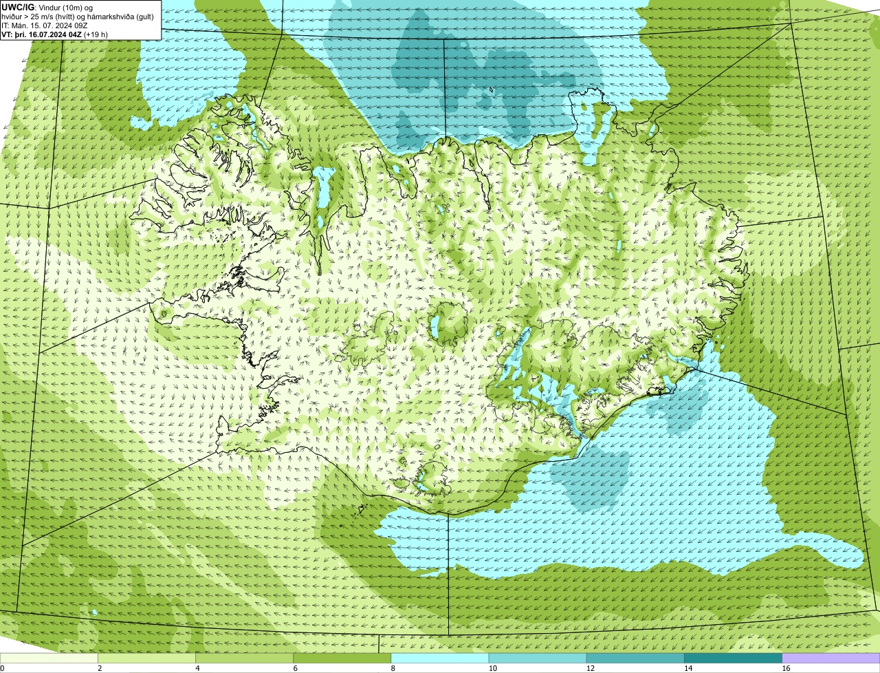The width and height of the screenshot is (880, 673).
Task: Click the scale label "0"
Action: click(x=2, y=668)
